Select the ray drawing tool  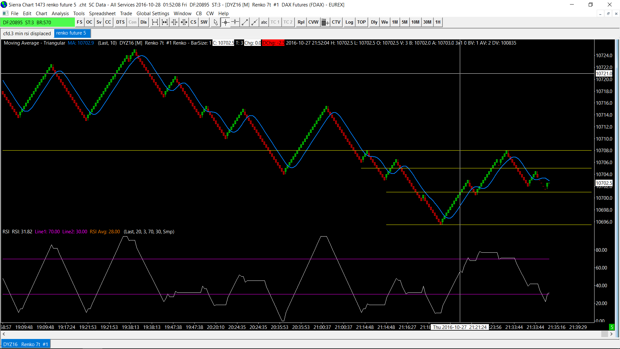(254, 22)
